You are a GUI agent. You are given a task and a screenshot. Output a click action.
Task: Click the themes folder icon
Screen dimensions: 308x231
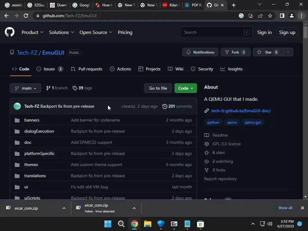click(x=17, y=165)
